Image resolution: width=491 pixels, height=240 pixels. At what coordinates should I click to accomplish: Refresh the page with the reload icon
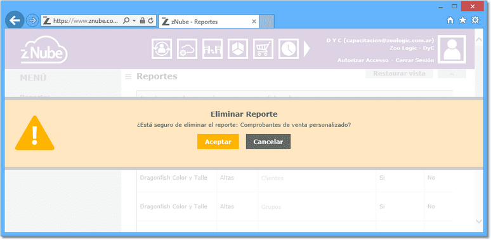click(x=151, y=21)
